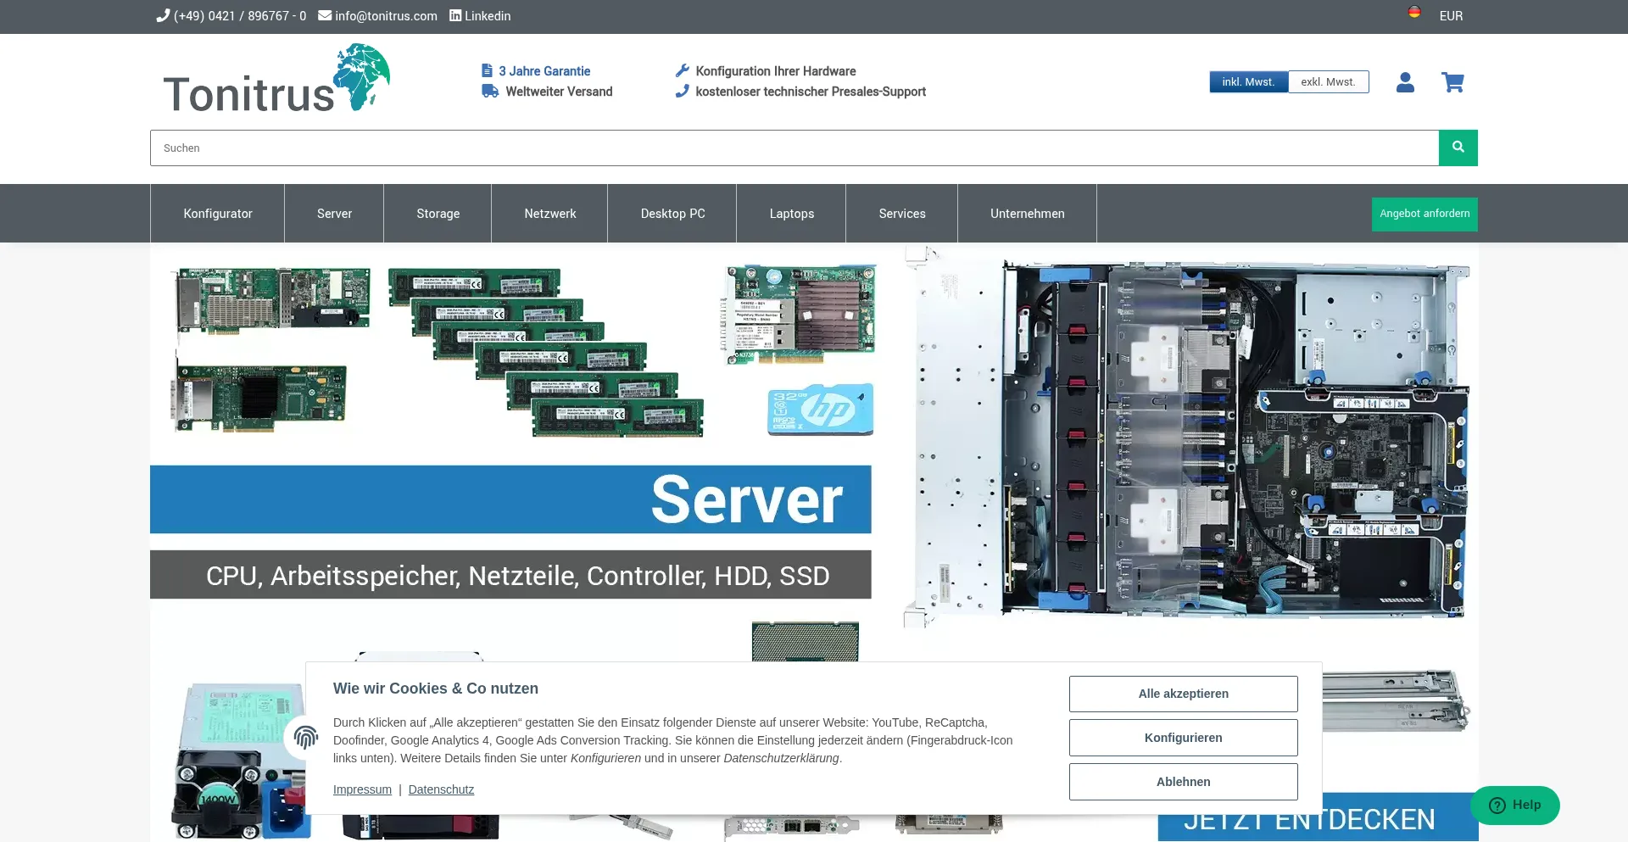Expand the Server navigation menu
The width and height of the screenshot is (1628, 842).
tap(334, 214)
